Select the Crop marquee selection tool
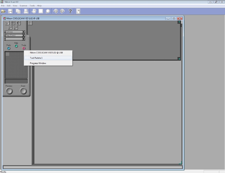This screenshot has width=225, height=173. pyautogui.click(x=41, y=11)
